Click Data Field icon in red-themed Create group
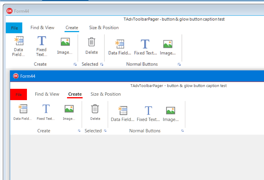This screenshot has width=264, height=180. (23, 108)
